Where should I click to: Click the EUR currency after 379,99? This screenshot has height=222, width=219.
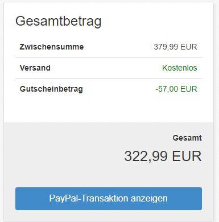tap(189, 47)
